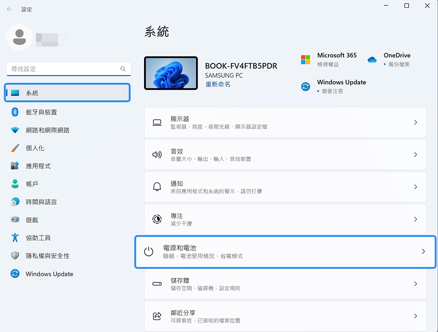
Task: Click the apps icon beside 應用程式
Action: (15, 166)
